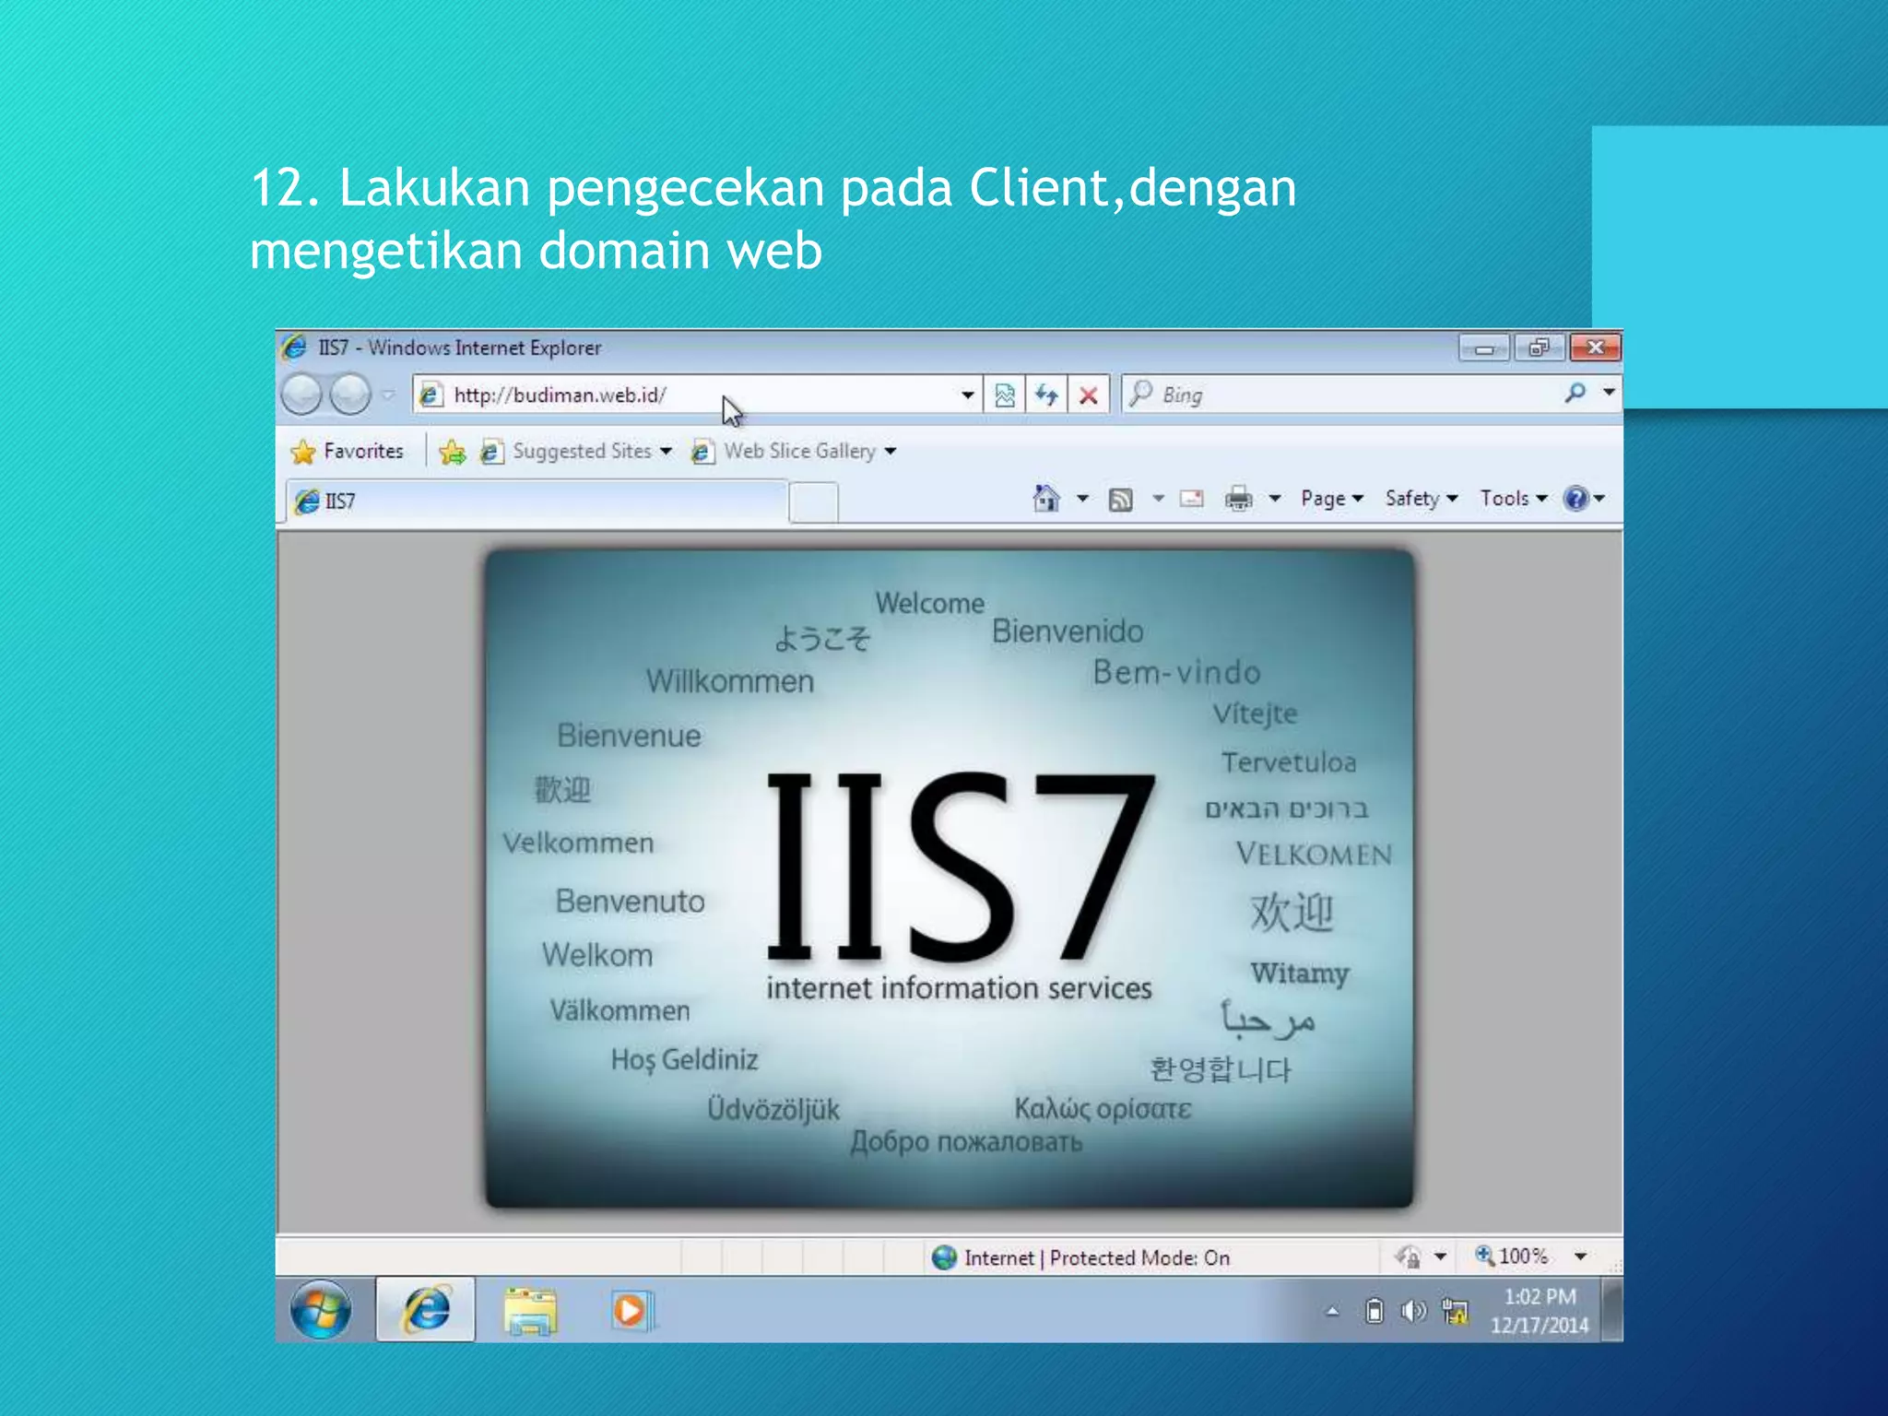The height and width of the screenshot is (1416, 1888).
Task: Expand the address bar URL history dropdown
Action: coord(967,395)
